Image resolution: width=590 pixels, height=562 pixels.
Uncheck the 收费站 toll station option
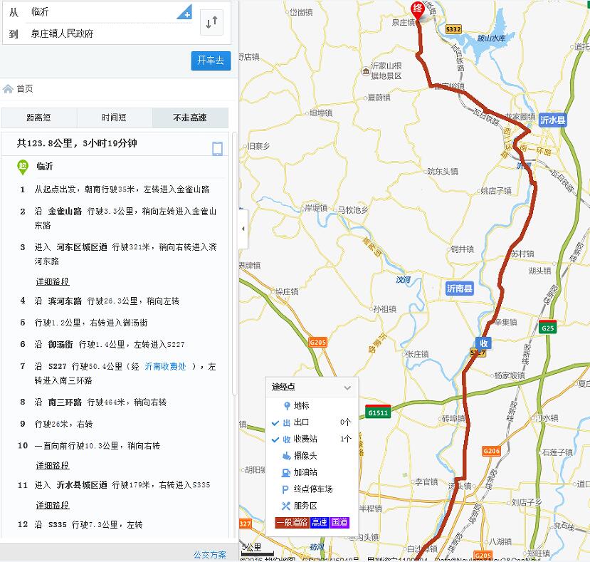[275, 439]
